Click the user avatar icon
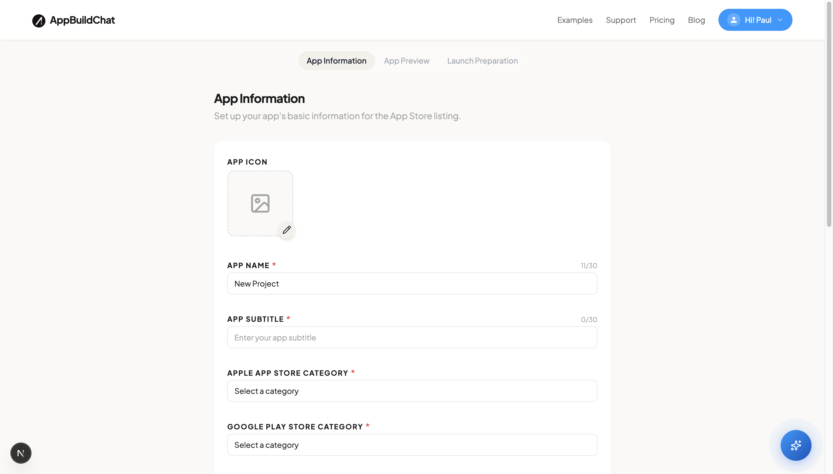The width and height of the screenshot is (833, 474). 733,20
